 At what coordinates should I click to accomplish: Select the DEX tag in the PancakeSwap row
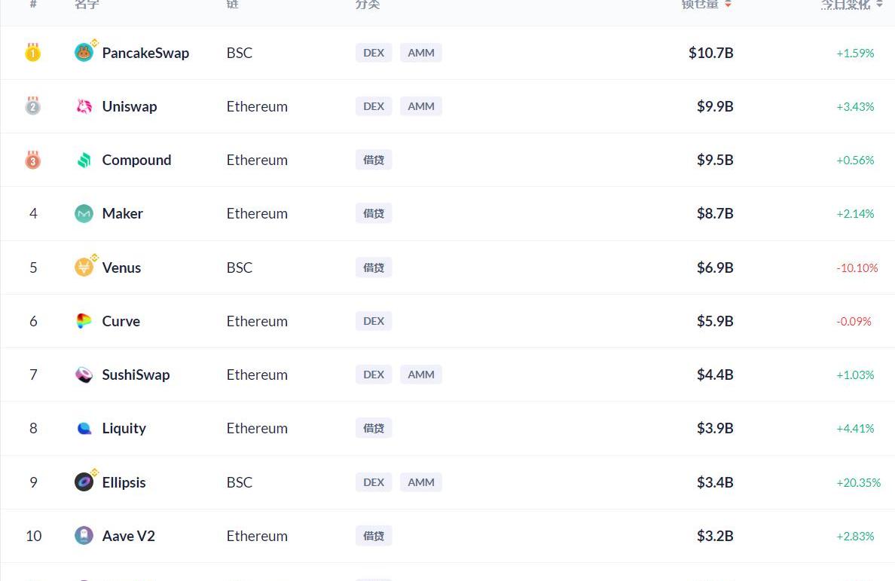(x=374, y=53)
